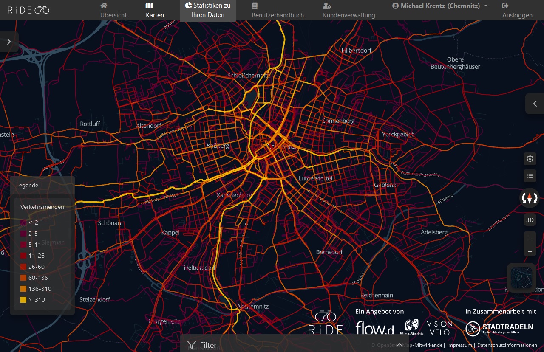Switch basemap using the map thumbnail
544x352 pixels.
coord(521,278)
